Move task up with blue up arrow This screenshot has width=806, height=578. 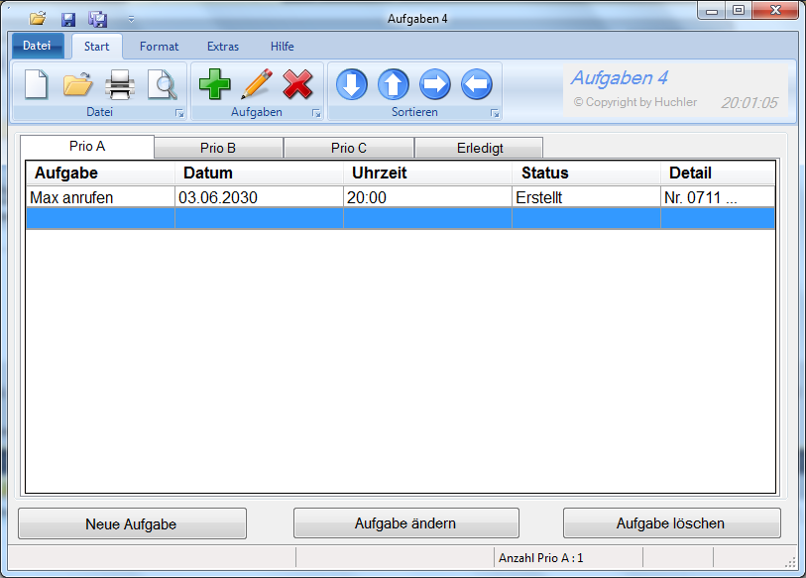pos(394,84)
